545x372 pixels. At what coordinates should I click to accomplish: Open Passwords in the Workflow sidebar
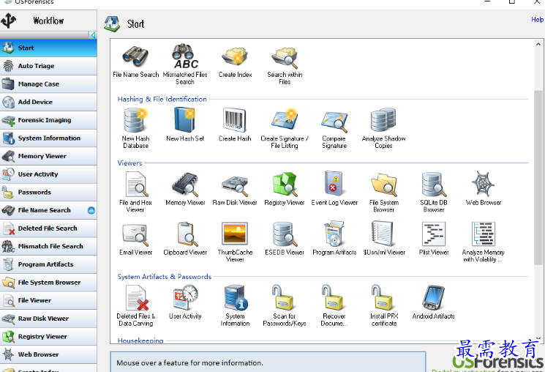click(x=48, y=193)
